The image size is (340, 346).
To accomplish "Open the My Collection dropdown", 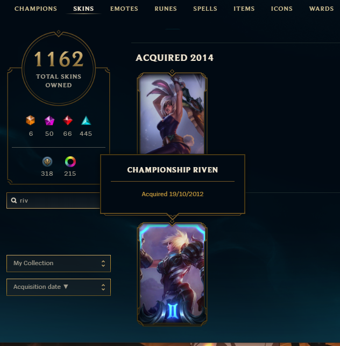I will 59,264.
